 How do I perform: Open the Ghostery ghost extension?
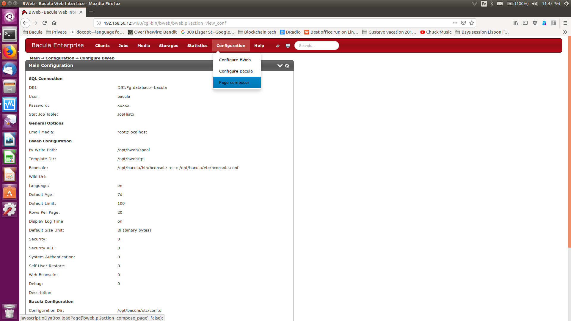coord(544,23)
